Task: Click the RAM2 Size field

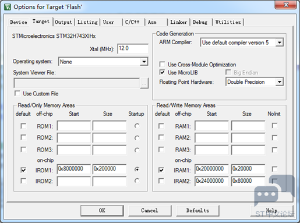Action: point(248,138)
